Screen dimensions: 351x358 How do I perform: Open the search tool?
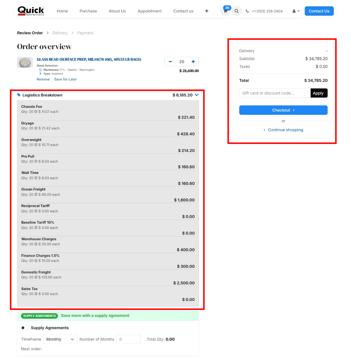(x=236, y=11)
